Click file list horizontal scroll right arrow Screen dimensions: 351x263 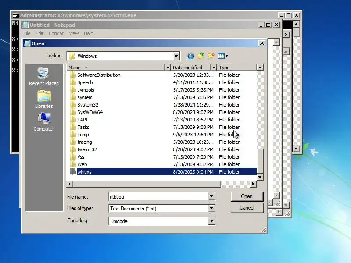(x=253, y=184)
